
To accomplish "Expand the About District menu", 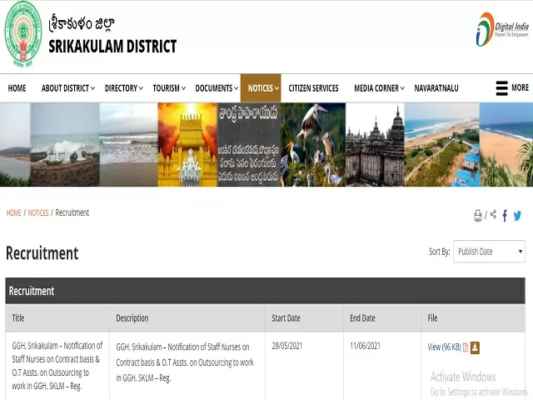I will pos(68,88).
